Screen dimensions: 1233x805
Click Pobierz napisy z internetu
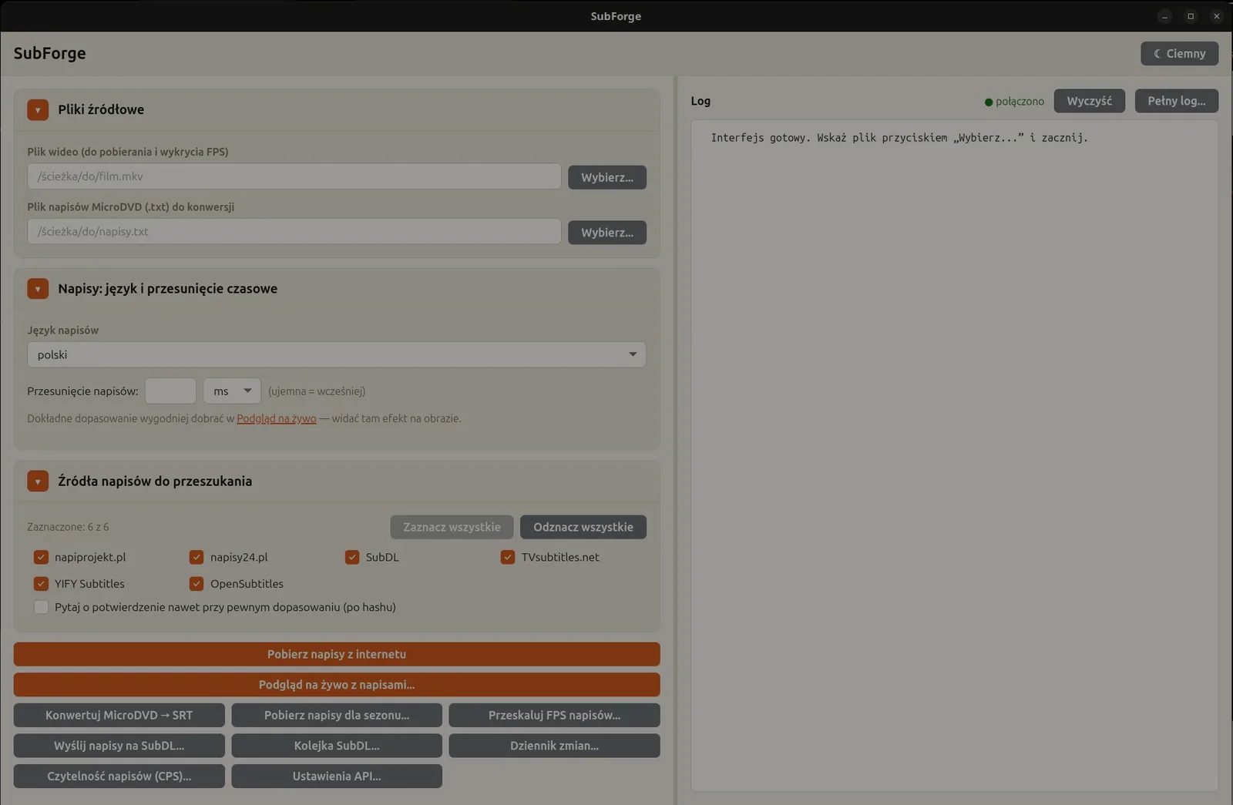[337, 654]
